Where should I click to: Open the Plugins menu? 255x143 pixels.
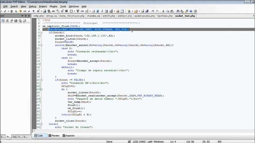pos(53,6)
